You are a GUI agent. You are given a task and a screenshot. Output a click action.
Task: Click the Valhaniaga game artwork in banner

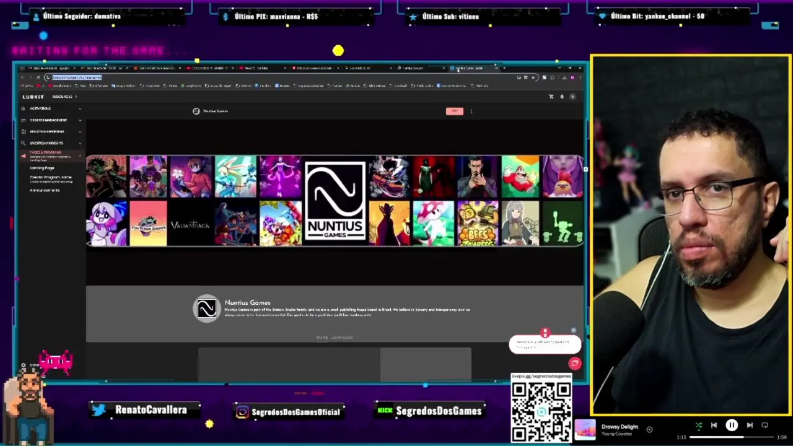tap(190, 224)
